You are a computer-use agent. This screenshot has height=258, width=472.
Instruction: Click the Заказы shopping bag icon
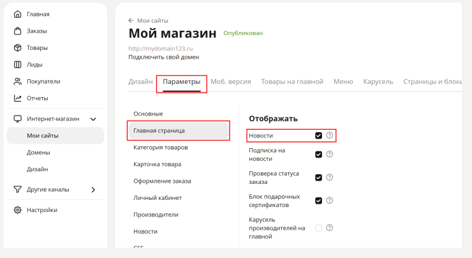(x=18, y=31)
